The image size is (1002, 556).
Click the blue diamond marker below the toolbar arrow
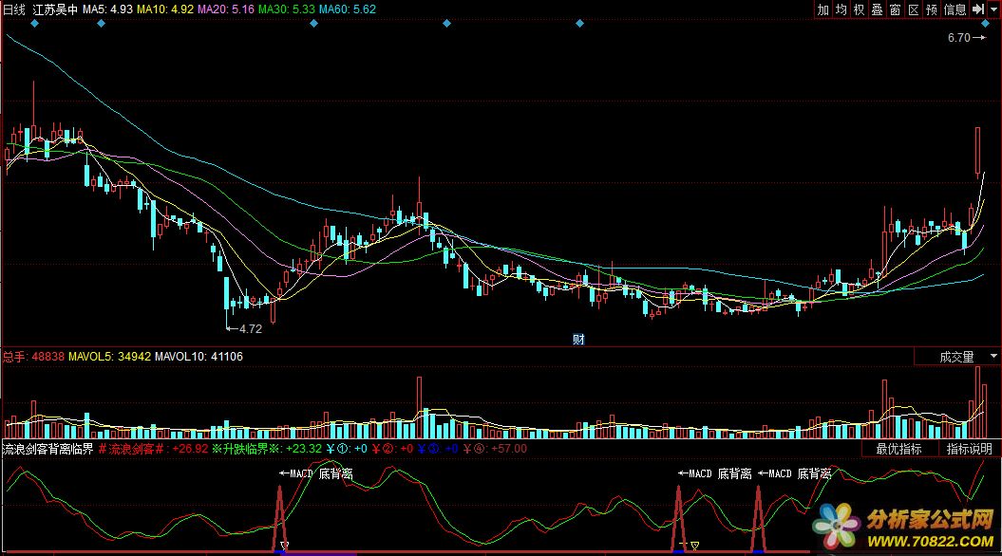pos(985,24)
